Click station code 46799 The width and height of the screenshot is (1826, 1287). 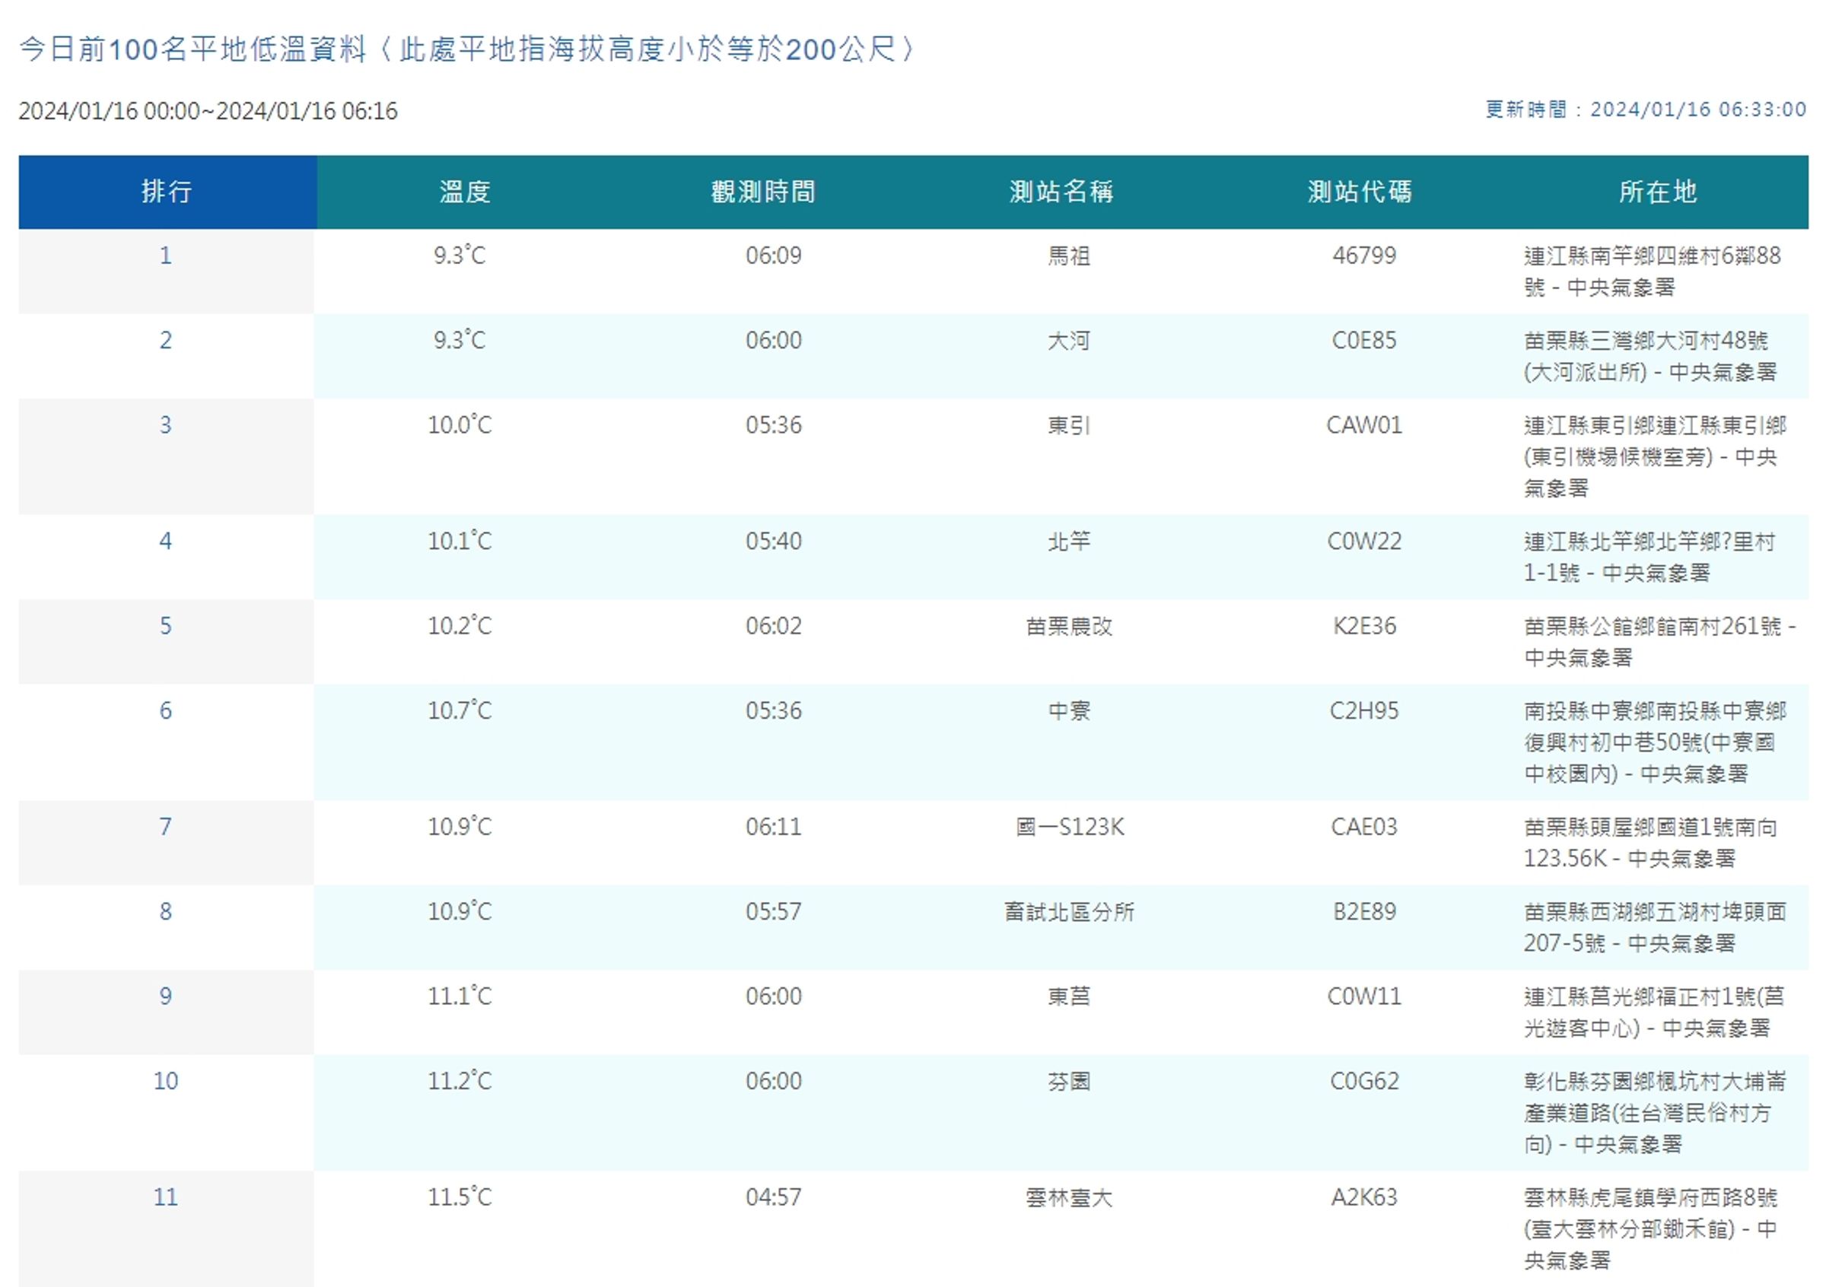[1365, 256]
